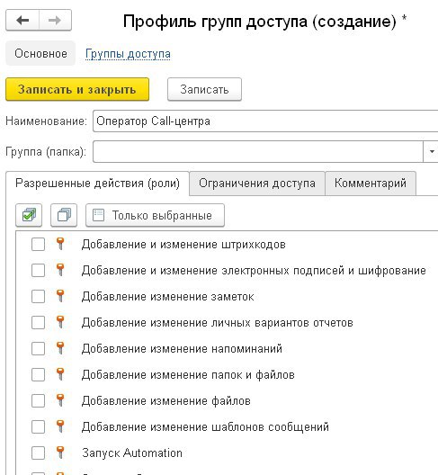The image size is (438, 475).
Task: Tick Добавление изменение шаблонов сообщений checkbox
Action: (x=38, y=426)
